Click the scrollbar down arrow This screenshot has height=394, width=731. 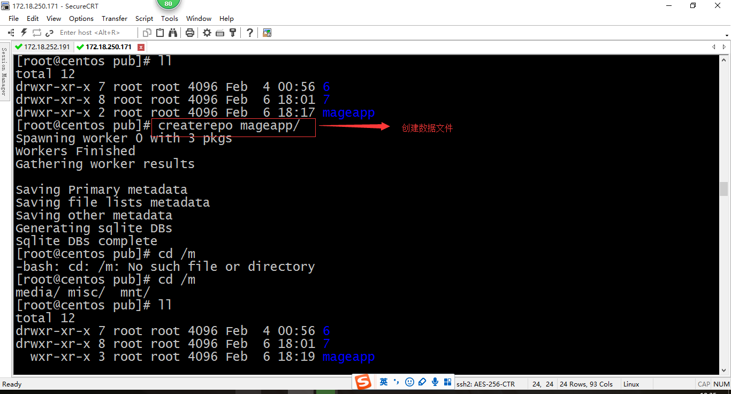724,369
